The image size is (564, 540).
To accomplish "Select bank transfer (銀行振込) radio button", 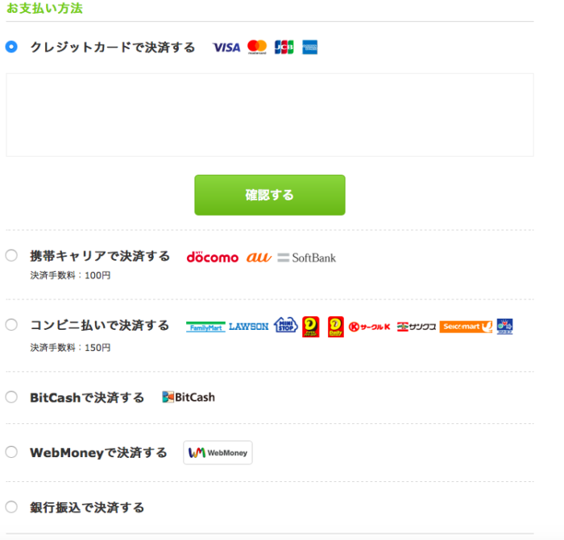I will 11,507.
